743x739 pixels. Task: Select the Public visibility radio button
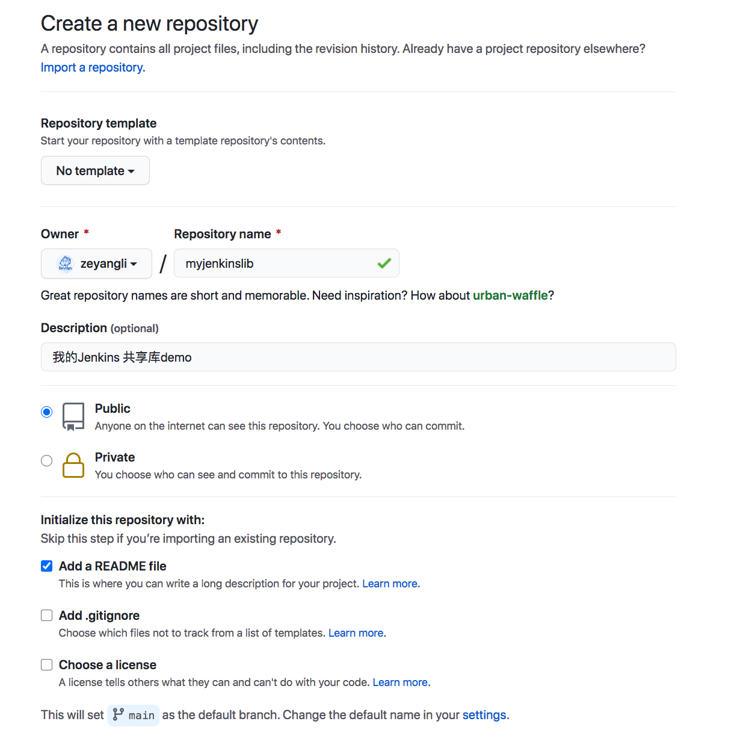tap(47, 412)
